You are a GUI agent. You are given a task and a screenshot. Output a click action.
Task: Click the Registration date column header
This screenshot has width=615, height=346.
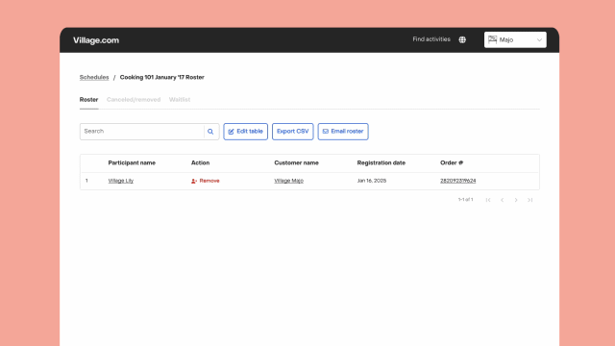tap(381, 162)
